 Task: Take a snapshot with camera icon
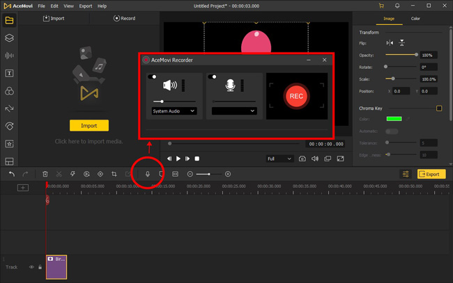tap(302, 159)
